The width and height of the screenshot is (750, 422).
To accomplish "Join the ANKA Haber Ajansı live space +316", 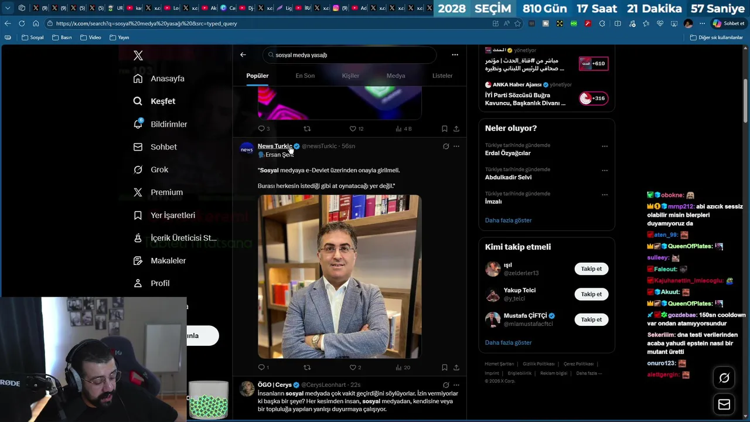I will coord(594,98).
